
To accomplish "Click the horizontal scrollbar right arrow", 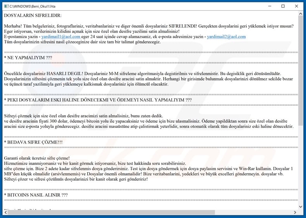I will coord(295,212).
